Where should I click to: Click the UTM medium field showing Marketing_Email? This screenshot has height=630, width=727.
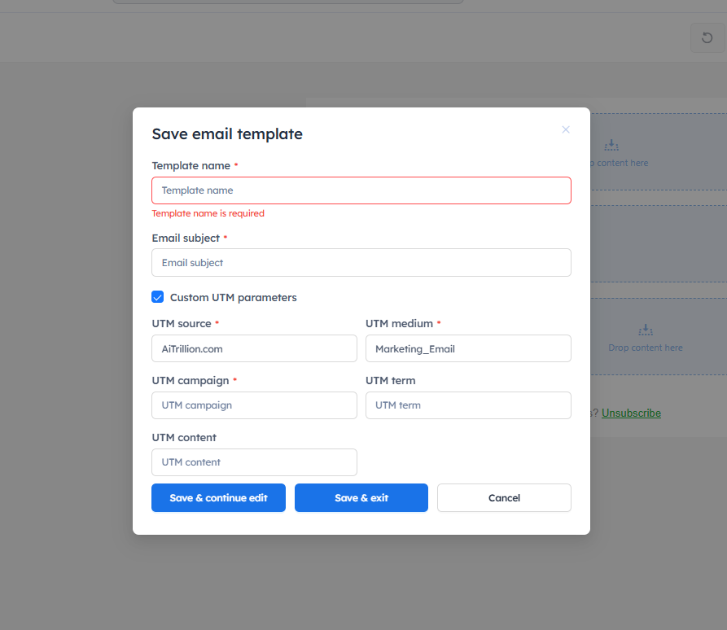(468, 348)
